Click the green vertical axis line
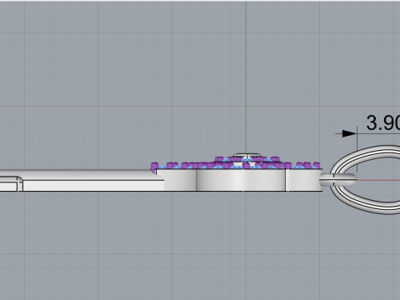Viewport: 400px width, 300px height. (x=246, y=77)
